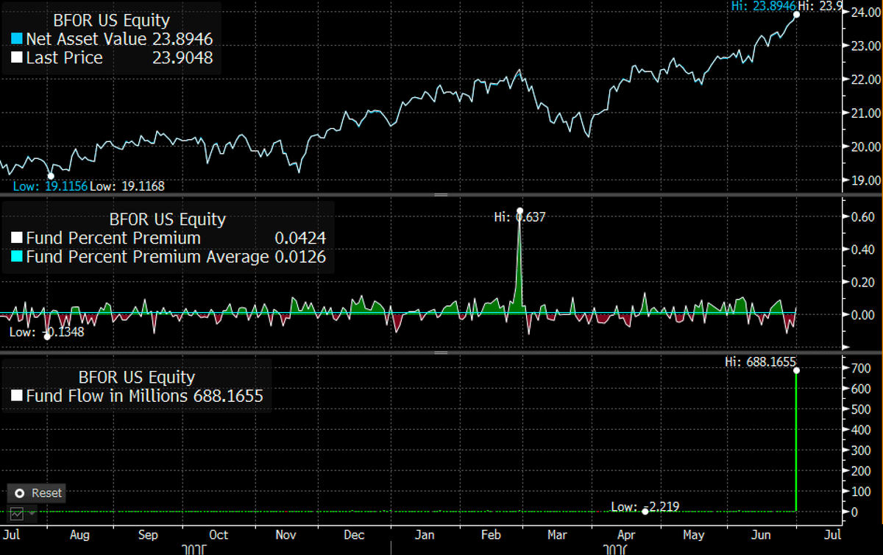Click the Sep label on the date axis

coord(148,535)
